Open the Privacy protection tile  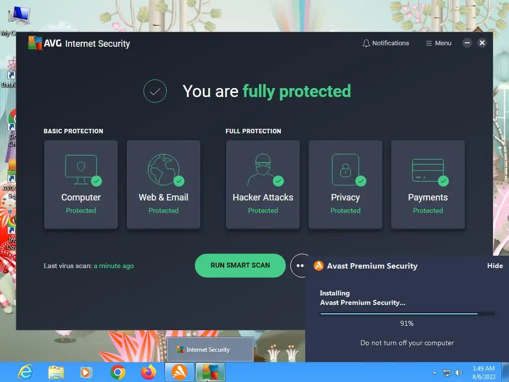click(x=345, y=185)
